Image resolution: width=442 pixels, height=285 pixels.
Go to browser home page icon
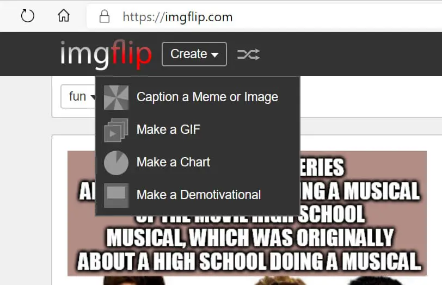[64, 15]
